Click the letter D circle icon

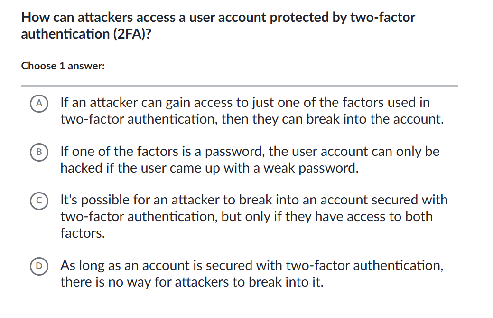pos(40,265)
